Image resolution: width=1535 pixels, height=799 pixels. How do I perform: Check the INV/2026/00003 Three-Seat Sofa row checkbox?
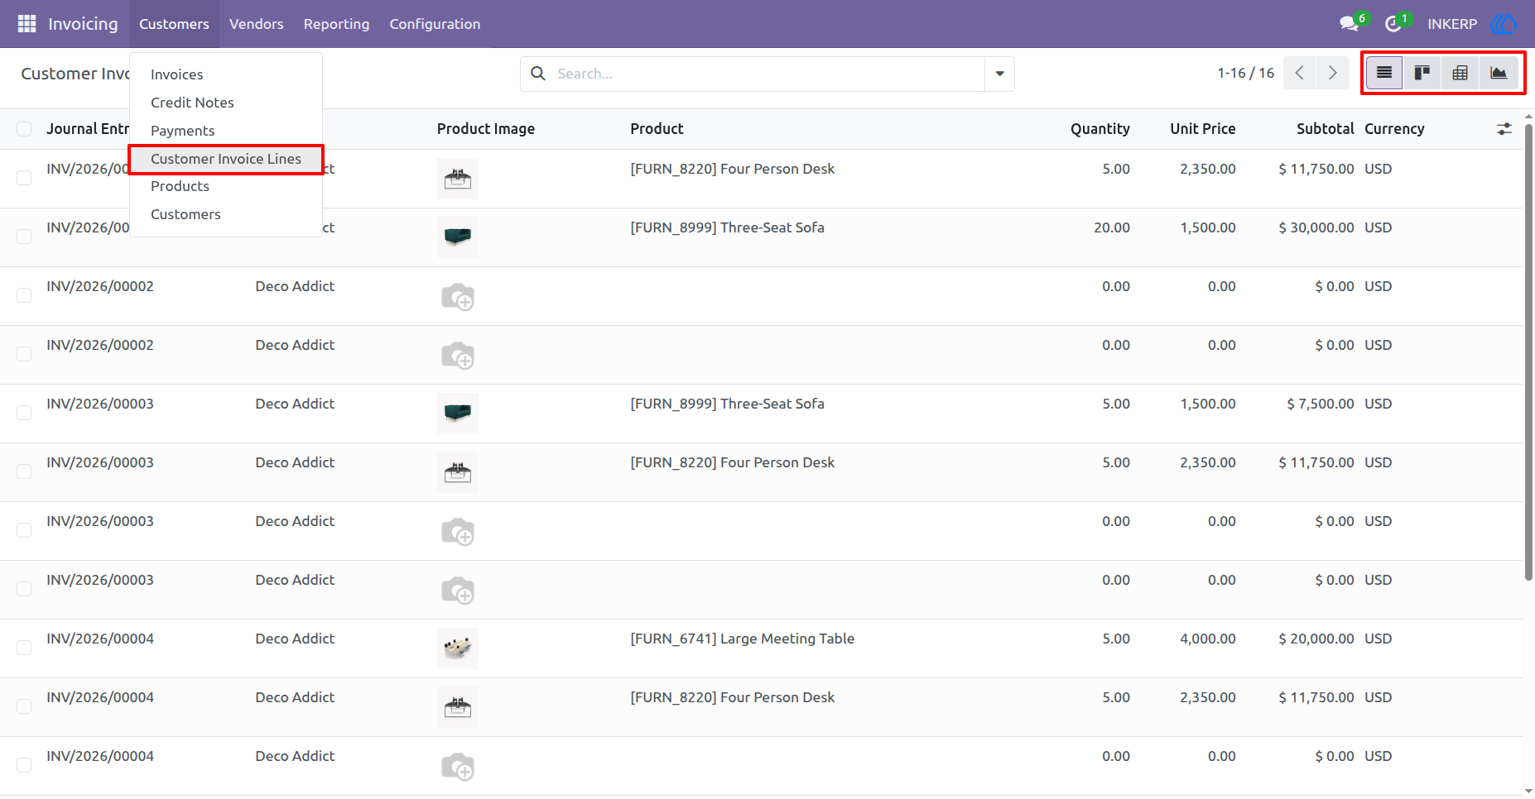(x=24, y=413)
